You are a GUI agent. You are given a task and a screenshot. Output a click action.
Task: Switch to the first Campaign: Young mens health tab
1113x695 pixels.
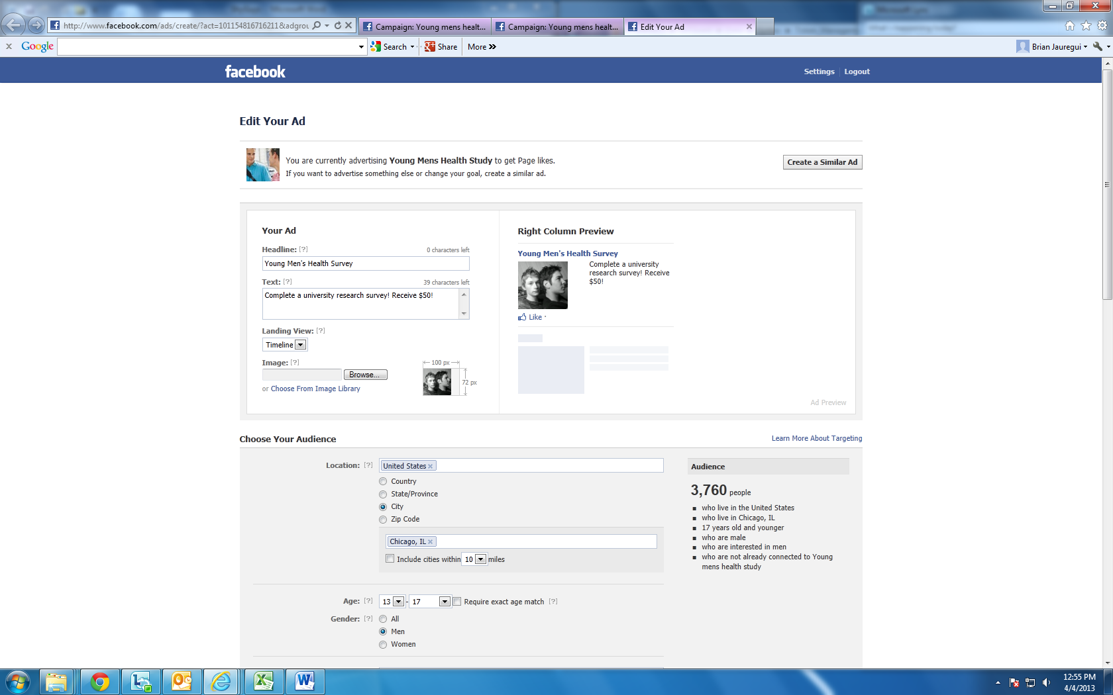(425, 26)
